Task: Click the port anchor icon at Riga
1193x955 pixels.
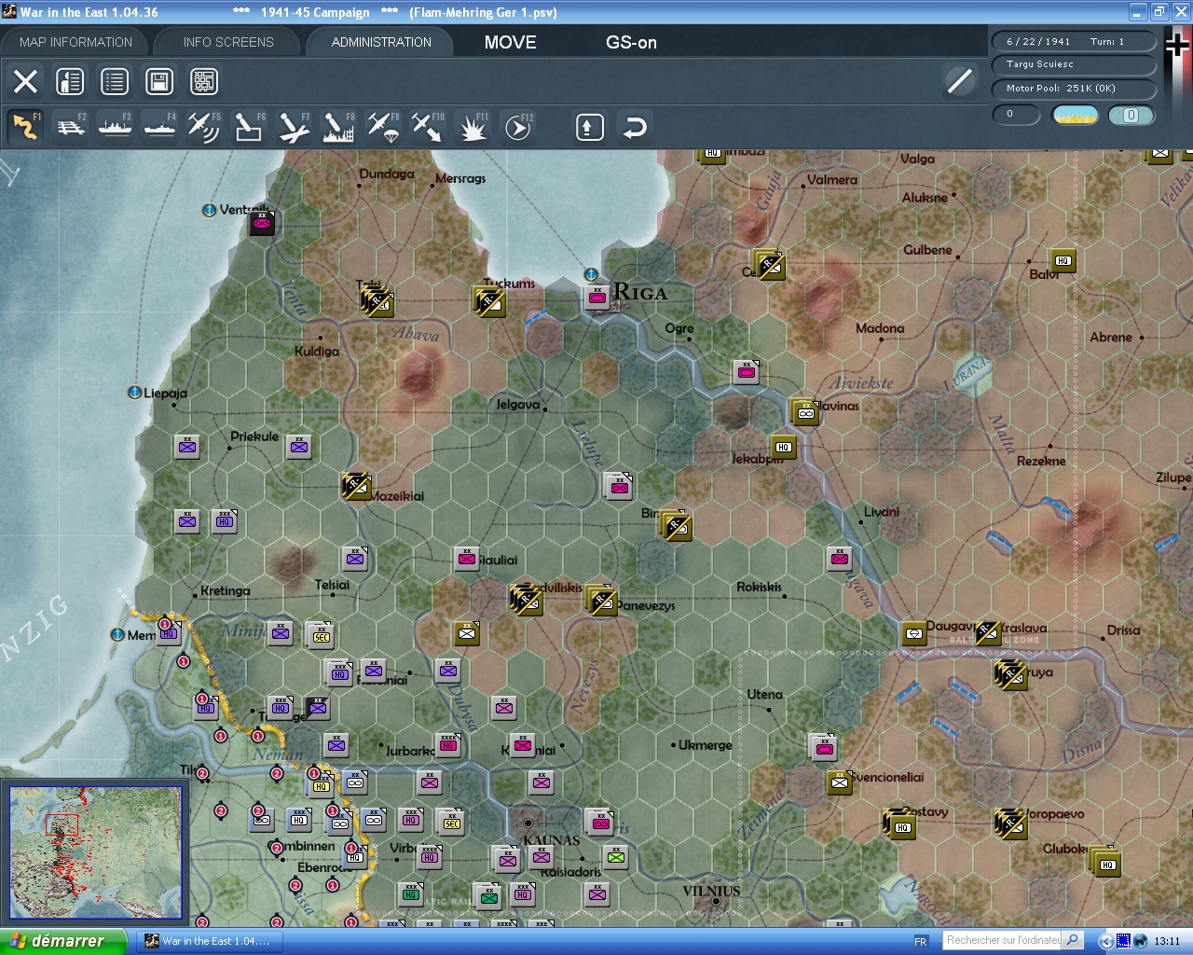Action: click(591, 274)
